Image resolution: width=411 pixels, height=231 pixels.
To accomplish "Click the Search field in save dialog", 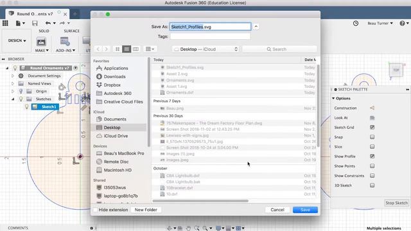I will (279, 49).
